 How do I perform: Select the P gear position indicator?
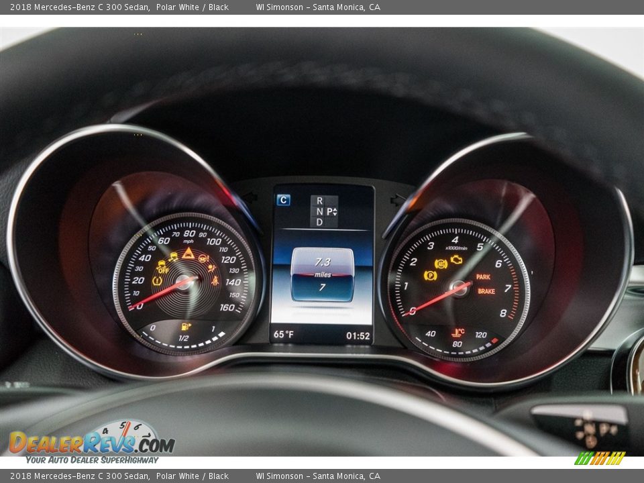[331, 211]
